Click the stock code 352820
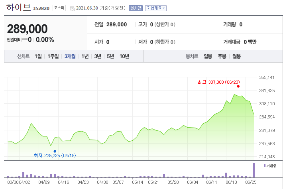283x189 pixels. tap(41, 8)
